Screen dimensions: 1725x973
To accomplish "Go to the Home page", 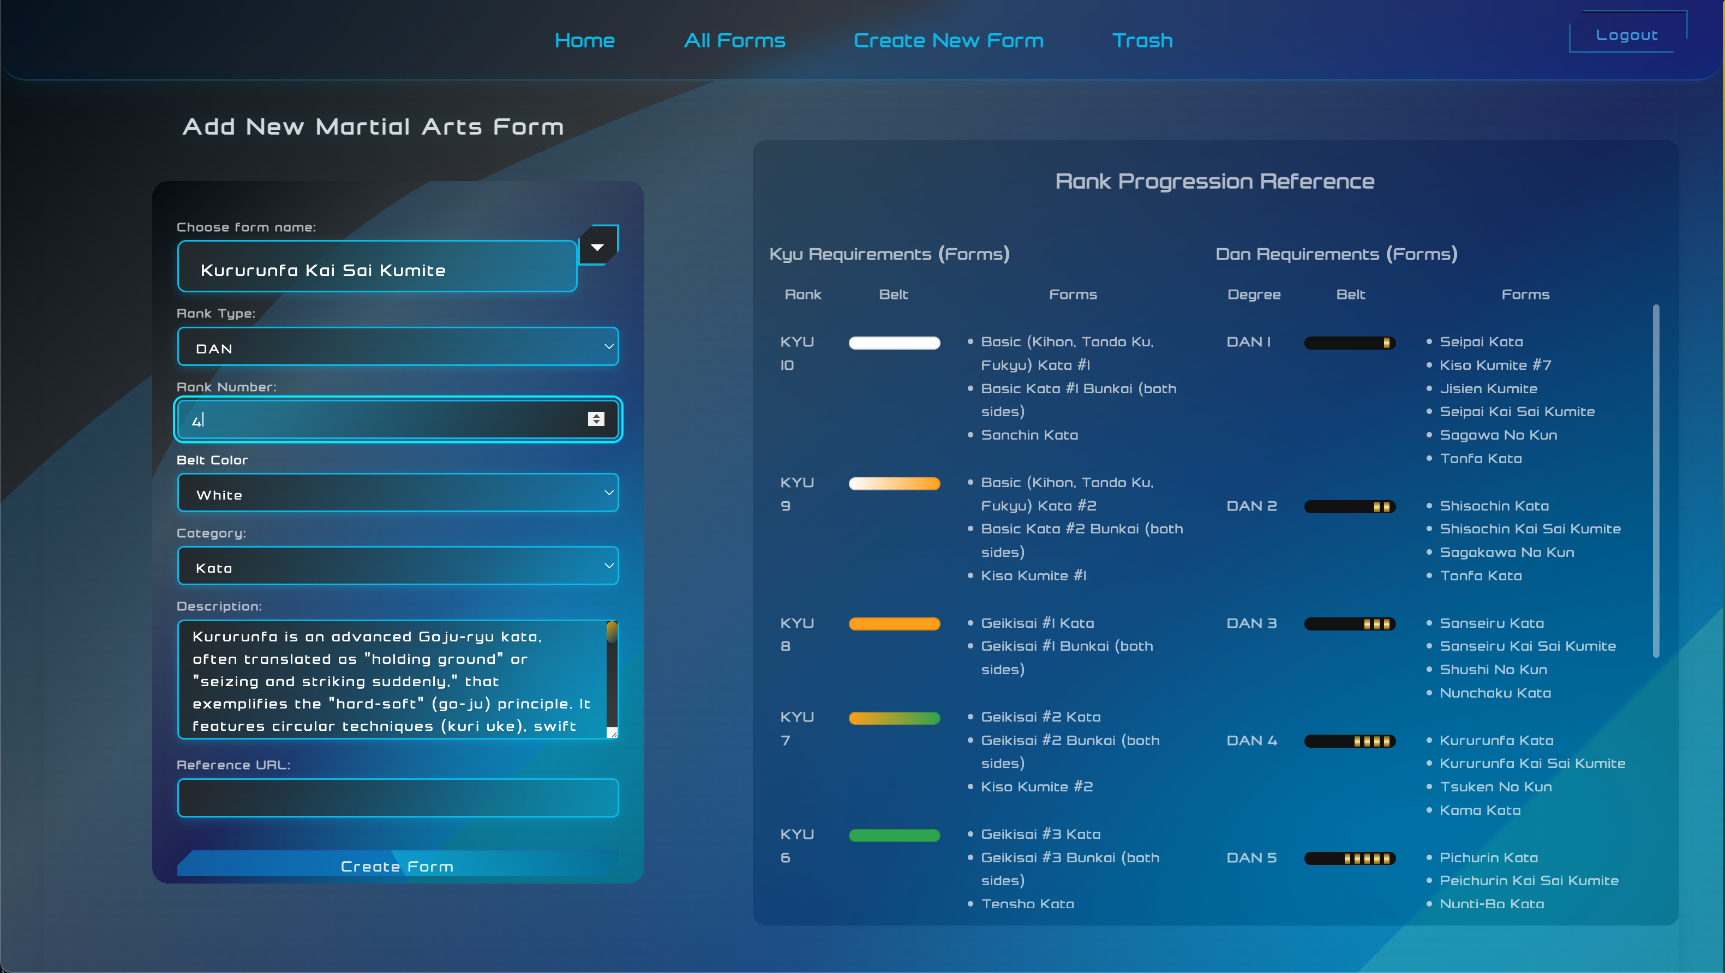I will point(585,41).
